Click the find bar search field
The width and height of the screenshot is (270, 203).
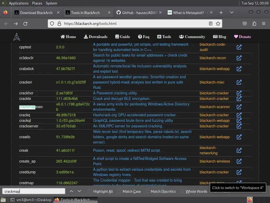(x=34, y=191)
